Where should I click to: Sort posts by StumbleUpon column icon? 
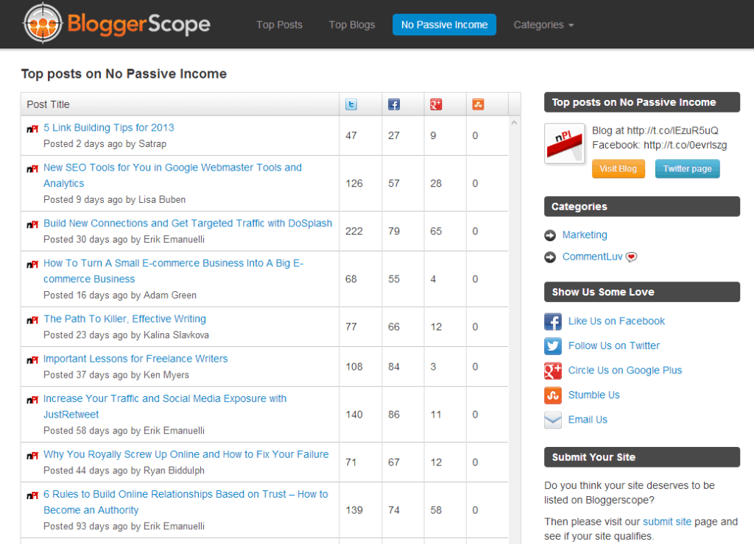click(x=478, y=104)
